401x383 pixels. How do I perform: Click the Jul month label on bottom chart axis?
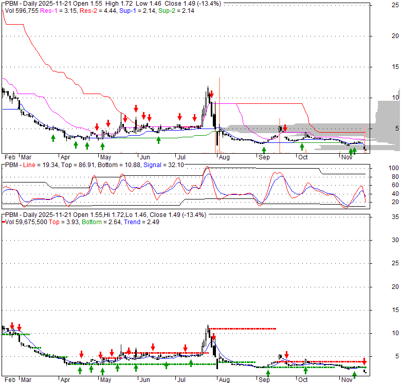(x=181, y=380)
